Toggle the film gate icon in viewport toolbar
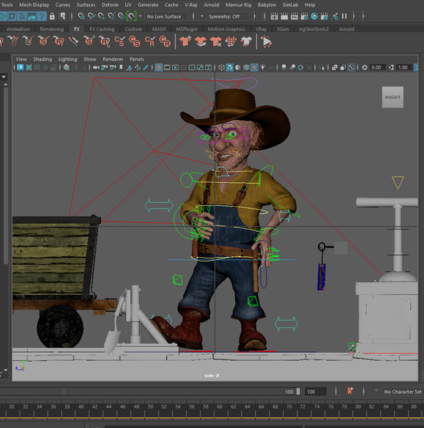The width and height of the screenshot is (424, 428). (167, 67)
